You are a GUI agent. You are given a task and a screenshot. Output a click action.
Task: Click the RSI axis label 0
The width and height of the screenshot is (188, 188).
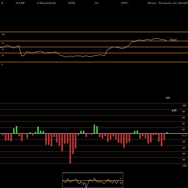click(2, 64)
